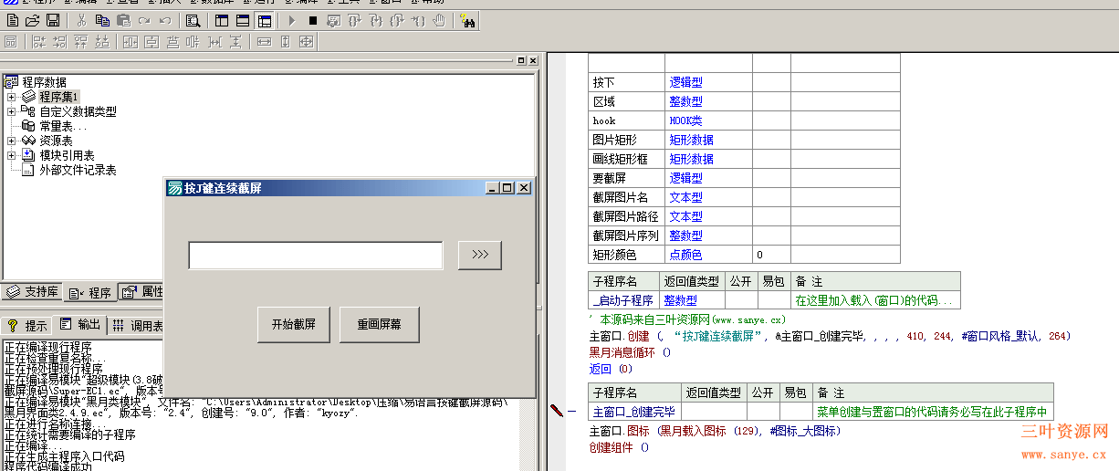1119x471 pixels.
Task: Click the Cut scissors icon
Action: point(81,20)
